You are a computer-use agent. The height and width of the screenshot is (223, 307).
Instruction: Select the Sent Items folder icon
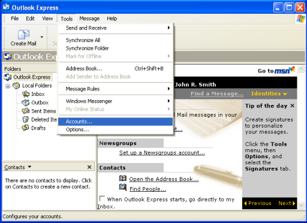tap(26, 111)
